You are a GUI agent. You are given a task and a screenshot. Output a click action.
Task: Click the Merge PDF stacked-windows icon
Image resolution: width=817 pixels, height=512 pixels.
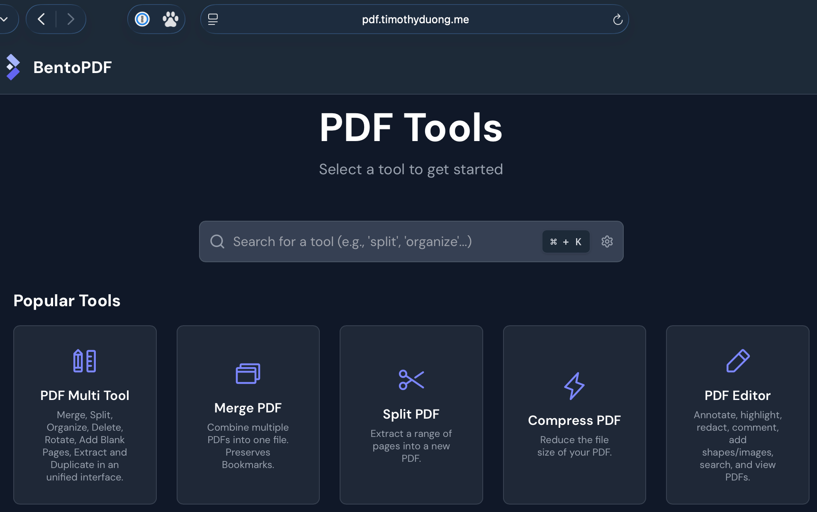point(248,373)
